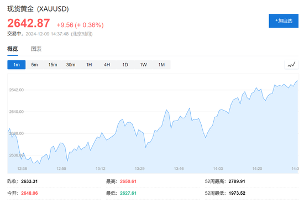
Task: Click the current price 2642.87
Action: 29,23
